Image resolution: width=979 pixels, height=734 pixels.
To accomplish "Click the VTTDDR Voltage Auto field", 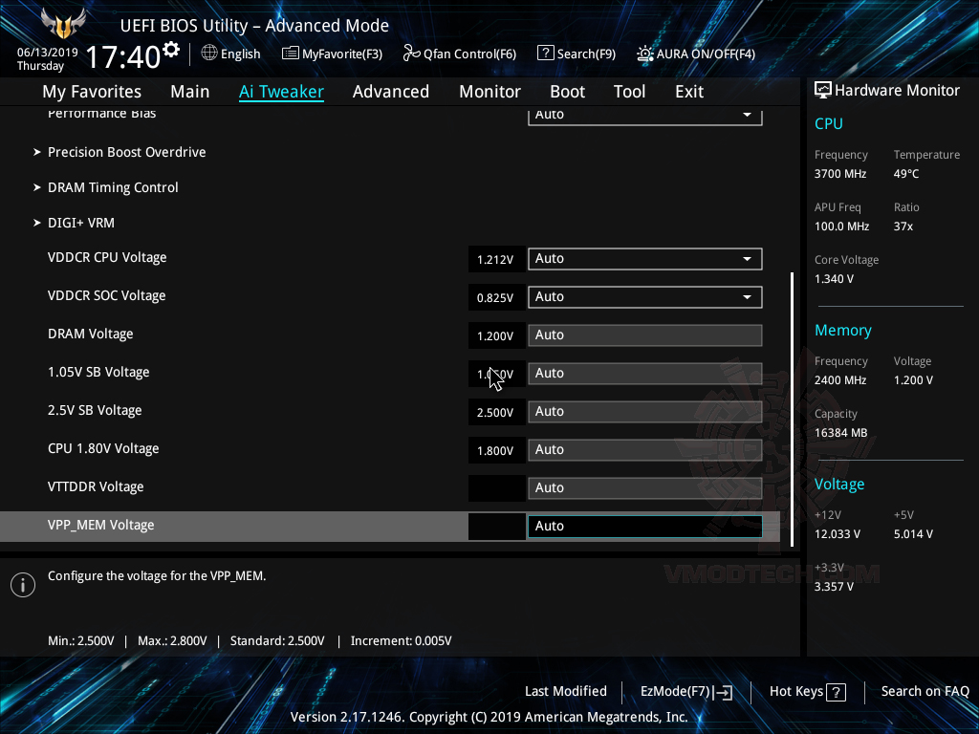I will point(645,488).
